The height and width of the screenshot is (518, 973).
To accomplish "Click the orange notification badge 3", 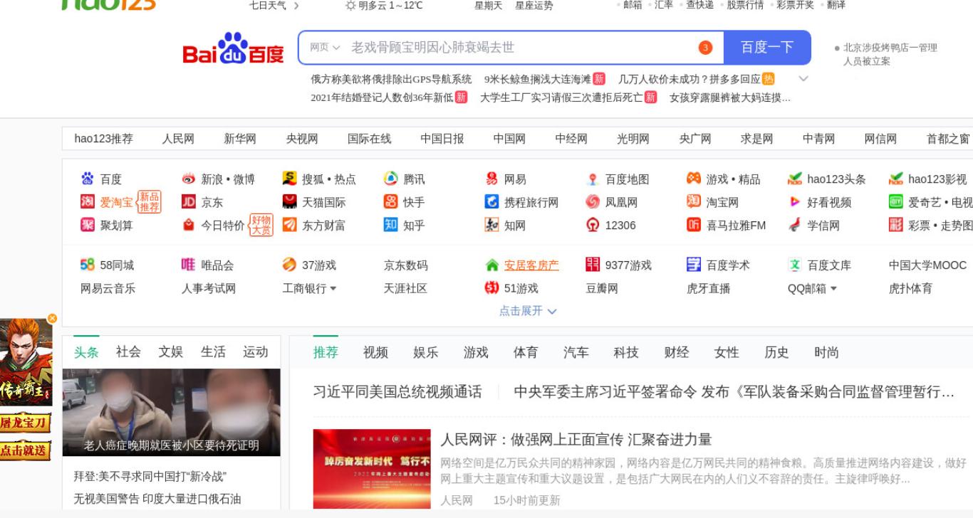I will point(705,48).
